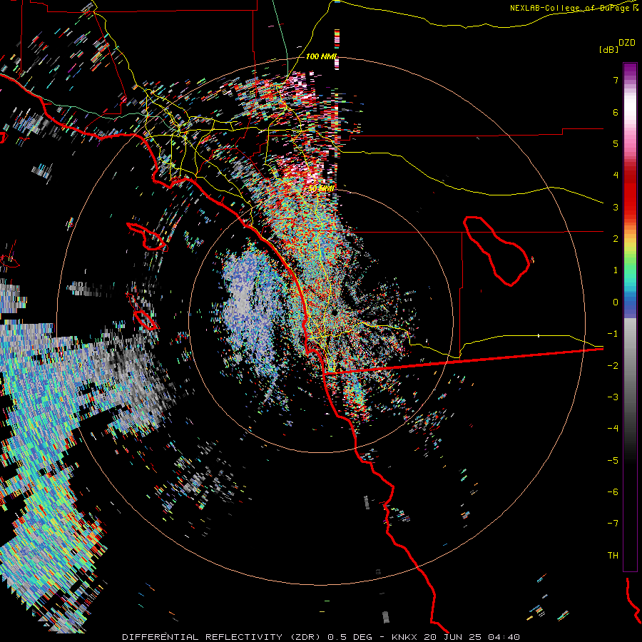This screenshot has width=642, height=642.
Task: Click the 20 JUN 25 04:40 timestamp
Action: point(472,637)
